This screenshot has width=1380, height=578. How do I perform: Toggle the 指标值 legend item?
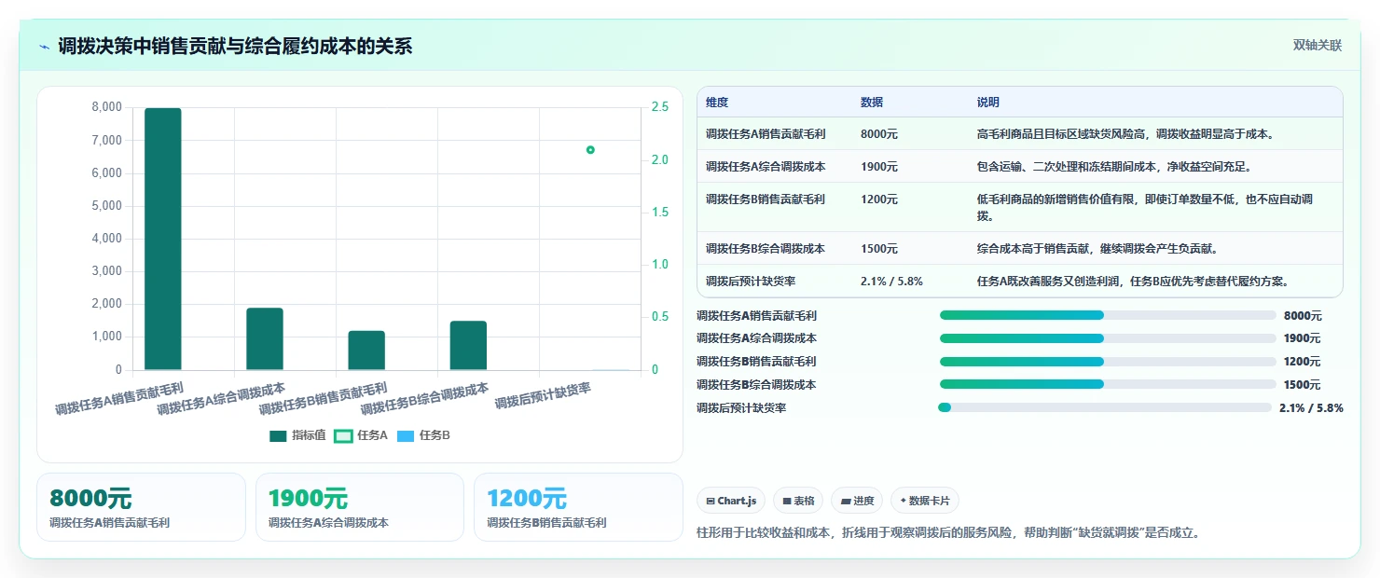296,435
